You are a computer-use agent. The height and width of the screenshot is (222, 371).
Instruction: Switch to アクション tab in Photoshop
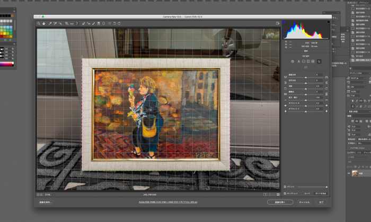pyautogui.click(x=365, y=3)
